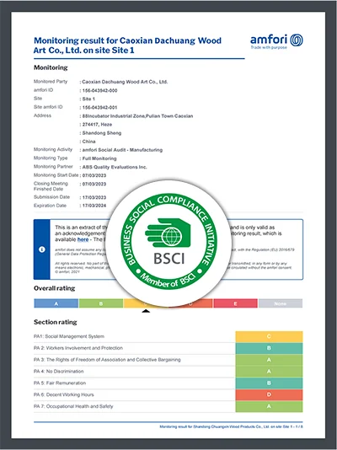Click 'PA 4: No Discrimination' label
337x450 pixels.
pyautogui.click(x=58, y=372)
